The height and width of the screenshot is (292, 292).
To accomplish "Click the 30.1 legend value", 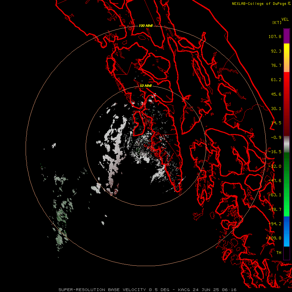I will pyautogui.click(x=276, y=109).
